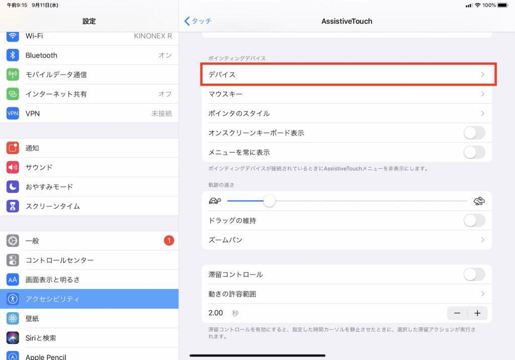Select VPN row in sidebar
Screen dimensions: 515x360
(x=90, y=113)
